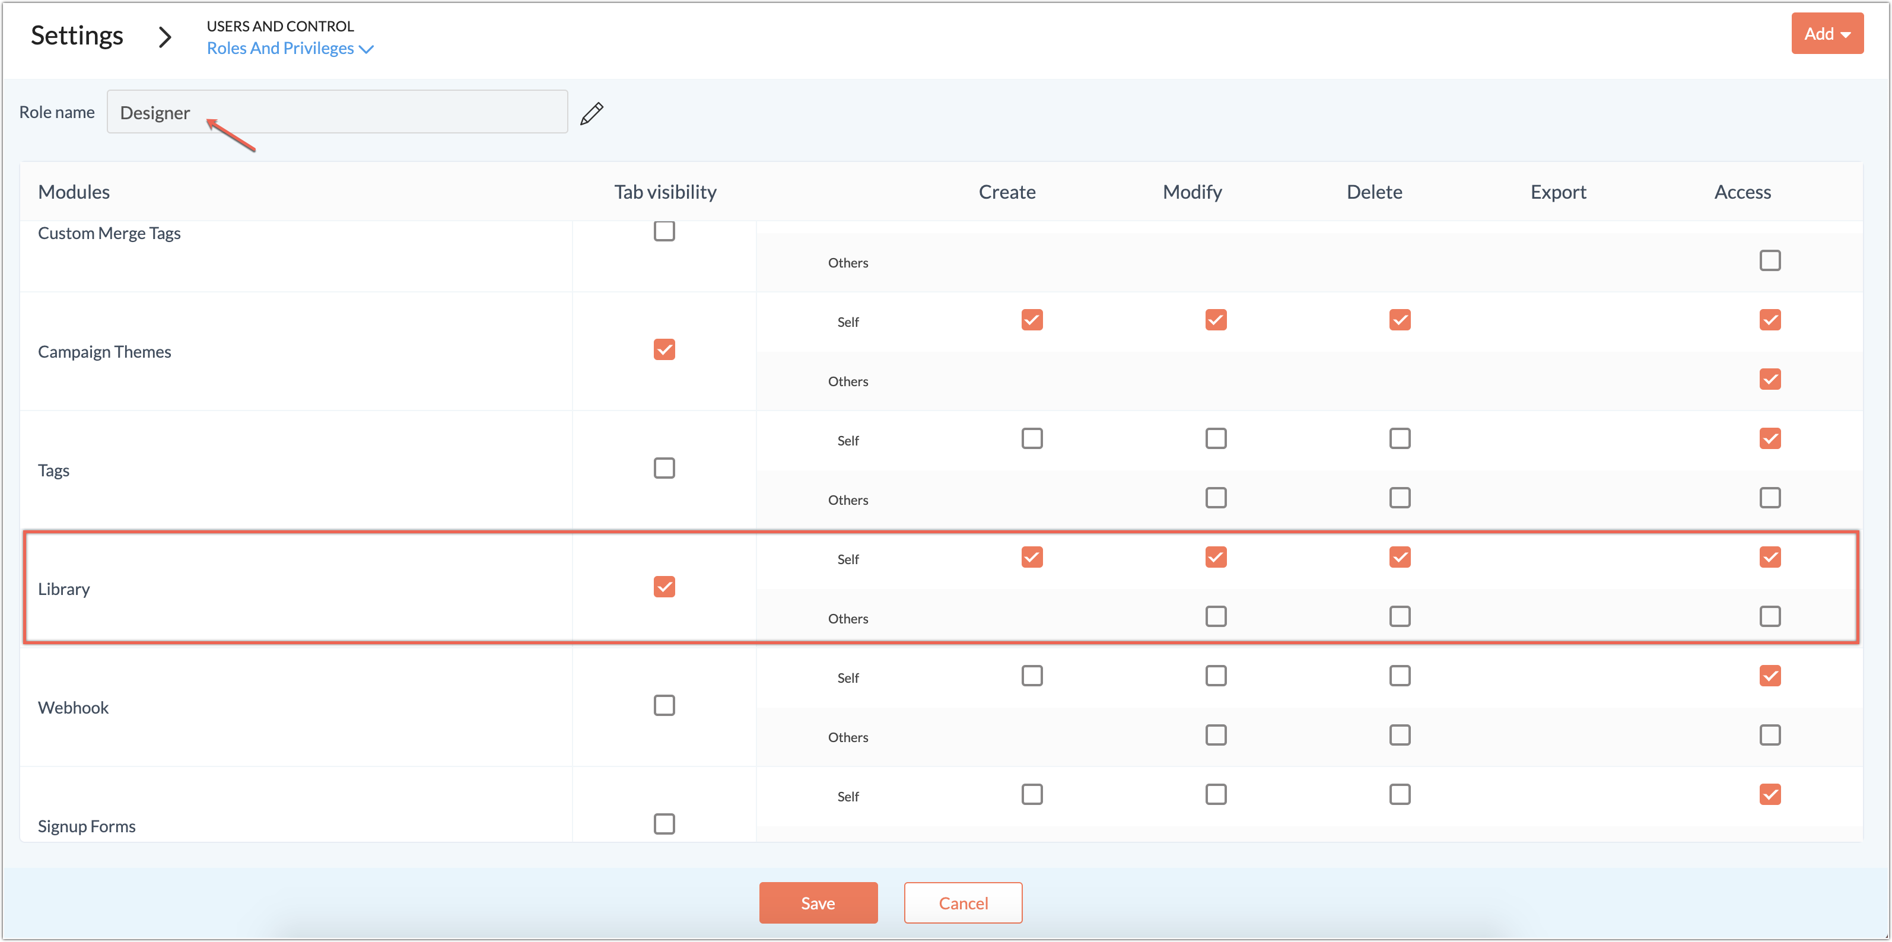Screen dimensions: 1892x942
Task: Click the Settings heading
Action: [77, 35]
